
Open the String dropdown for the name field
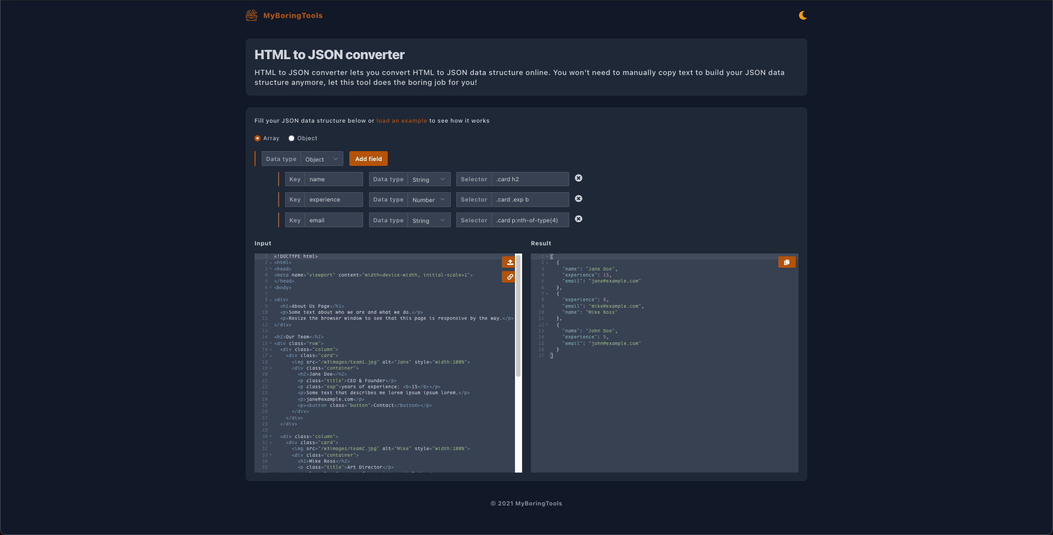coord(429,179)
